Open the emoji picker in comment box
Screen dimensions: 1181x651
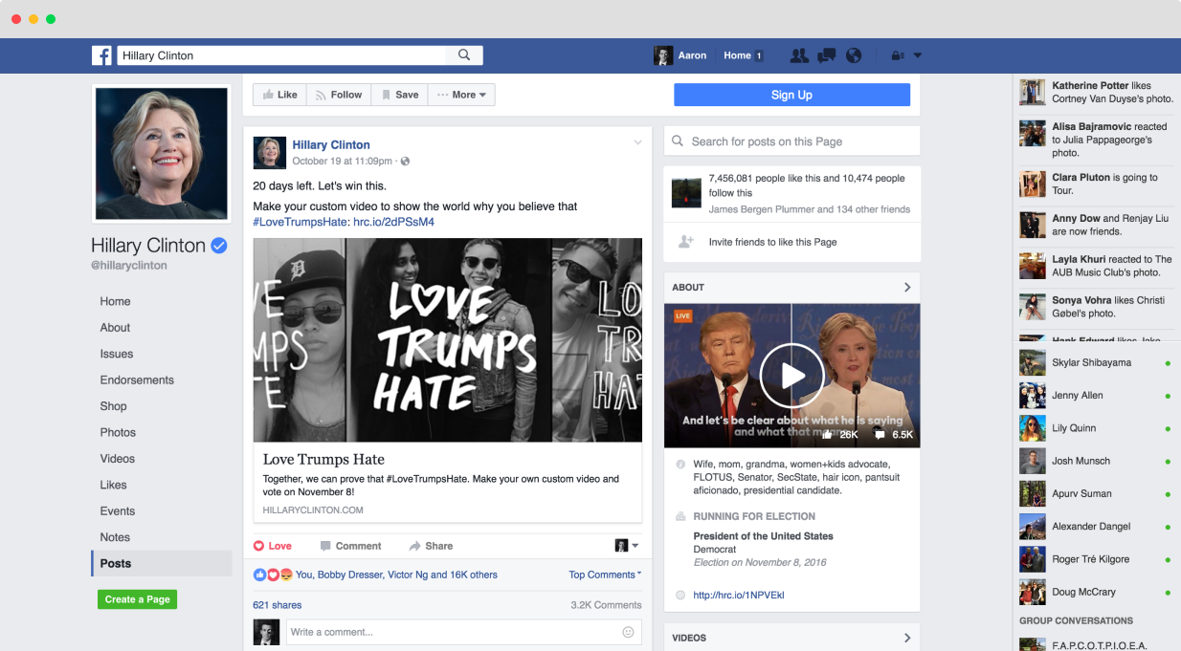tap(628, 632)
